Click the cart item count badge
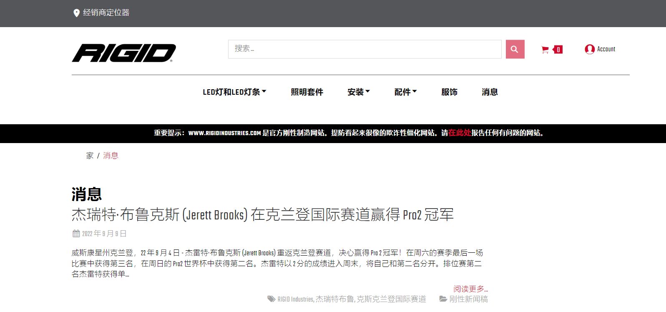 pos(558,50)
